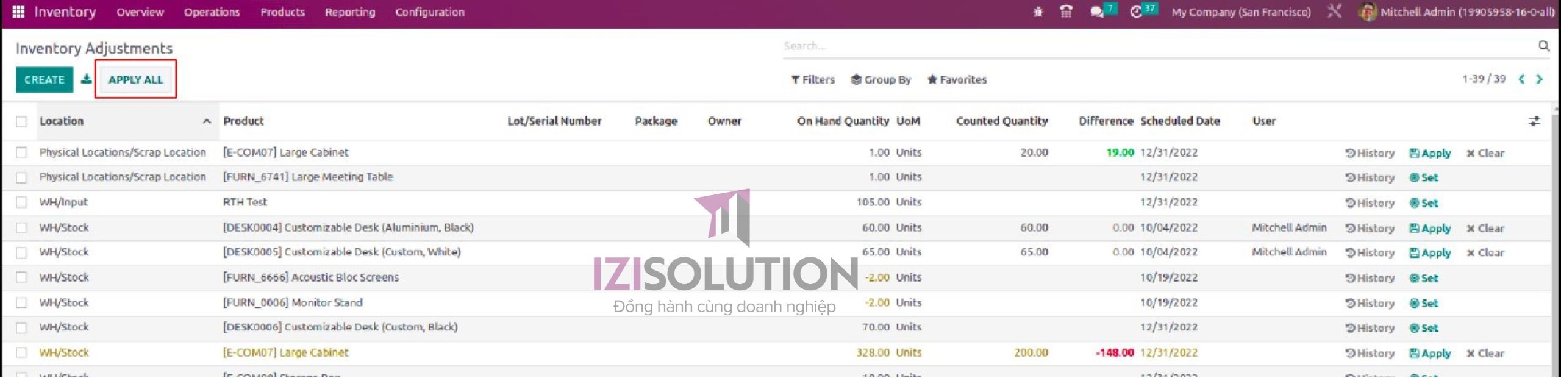Click the CREATE button
This screenshot has height=378, width=1561.
tap(45, 79)
